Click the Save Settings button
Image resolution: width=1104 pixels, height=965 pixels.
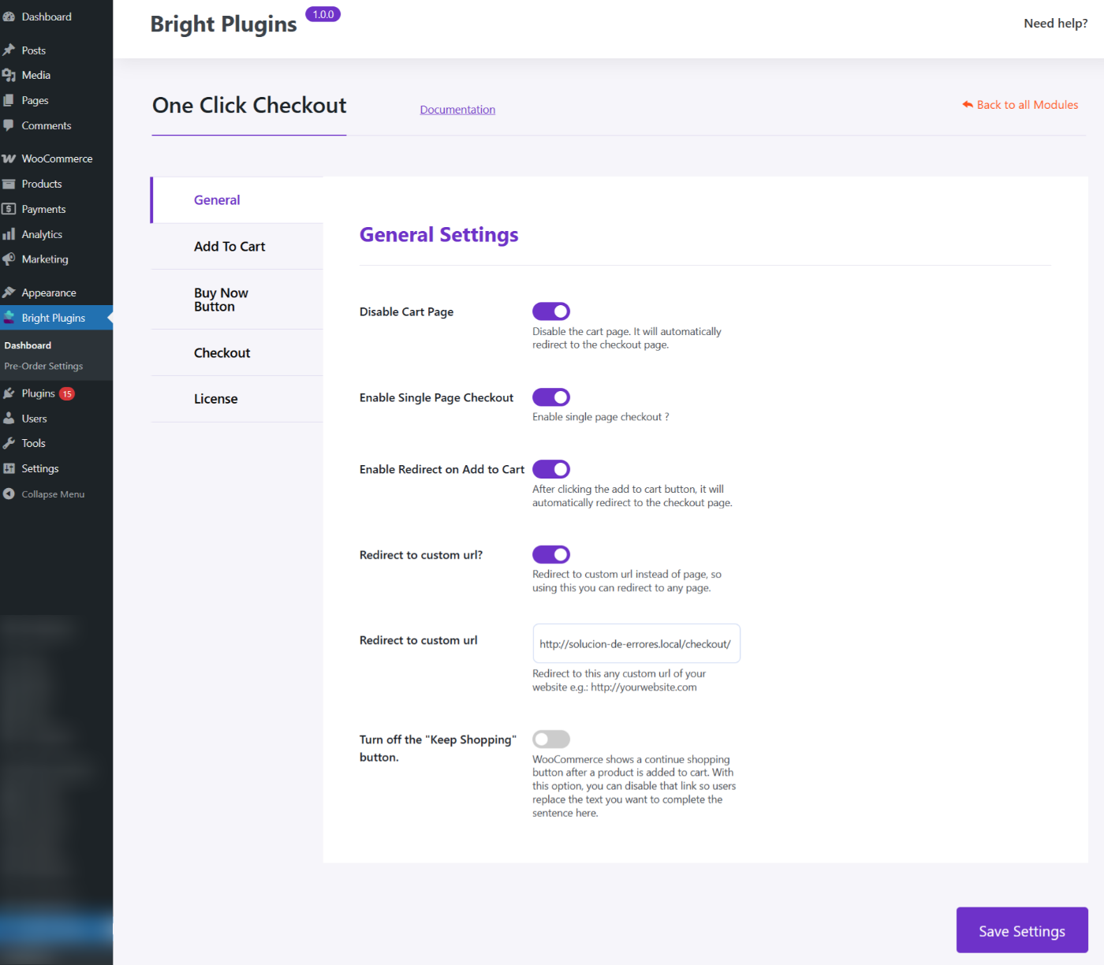pos(1022,930)
